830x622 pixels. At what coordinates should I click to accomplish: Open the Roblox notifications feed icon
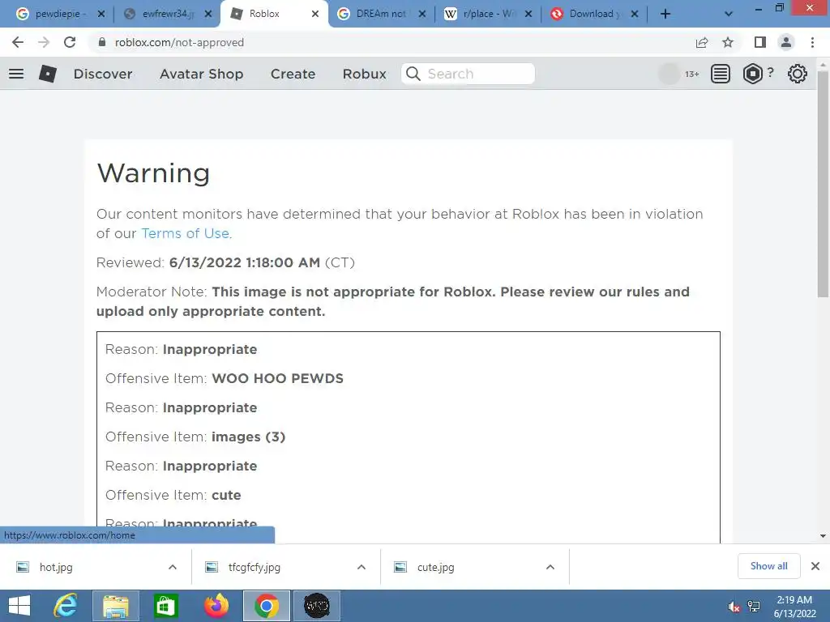click(x=720, y=74)
